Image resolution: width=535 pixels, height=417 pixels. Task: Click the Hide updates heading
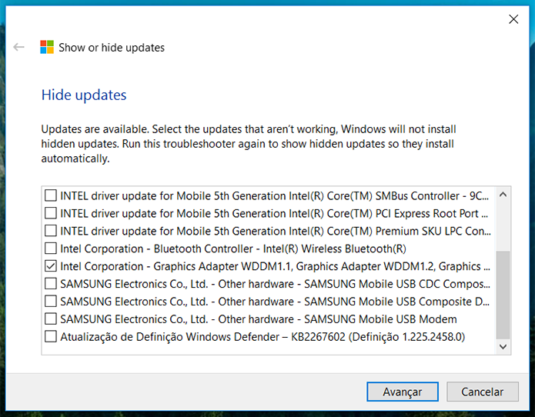(84, 95)
